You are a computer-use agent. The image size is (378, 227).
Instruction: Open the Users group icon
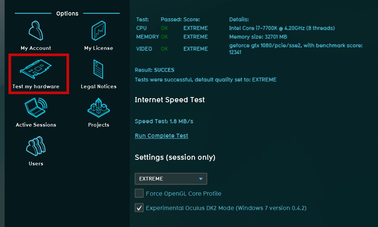[36, 147]
